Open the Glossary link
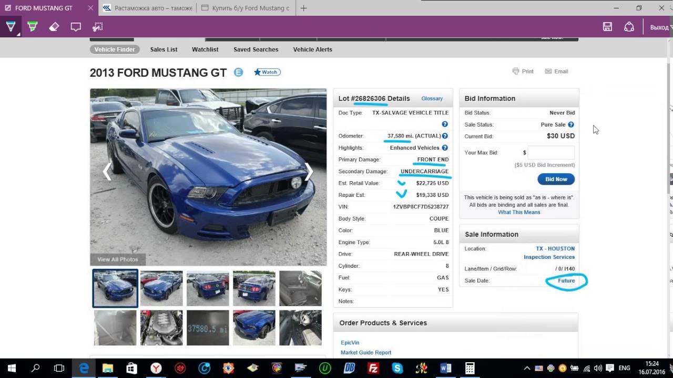 click(x=432, y=99)
